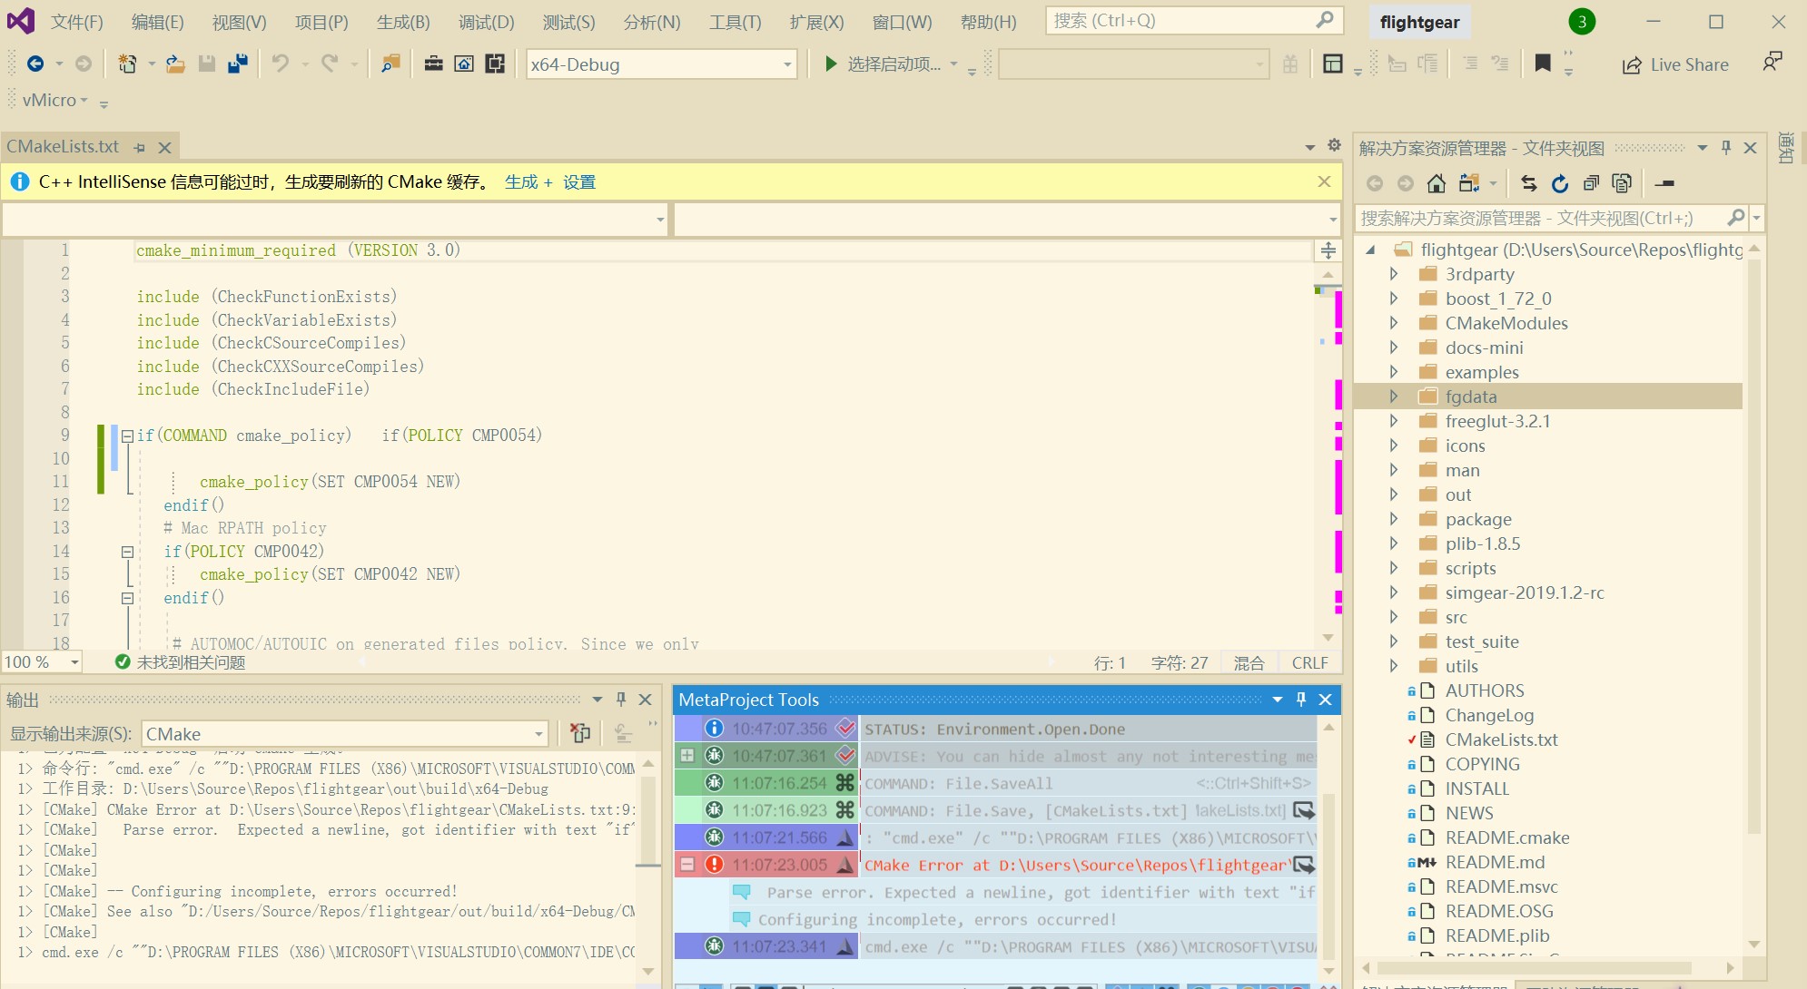Image resolution: width=1807 pixels, height=989 pixels.
Task: Click the Redo icon
Action: [330, 64]
